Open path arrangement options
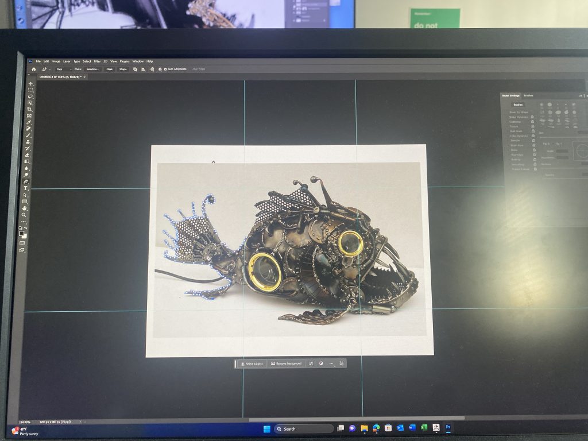 (152, 69)
